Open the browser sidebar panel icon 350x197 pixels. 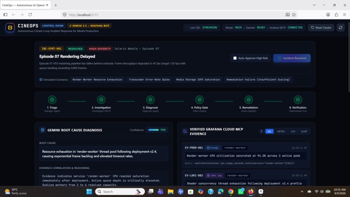[x=5, y=14]
